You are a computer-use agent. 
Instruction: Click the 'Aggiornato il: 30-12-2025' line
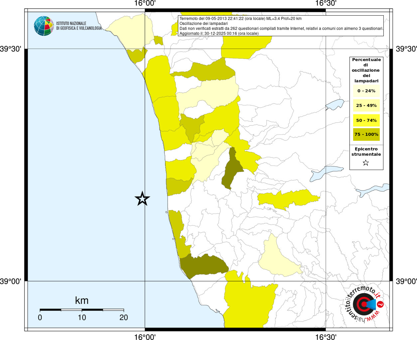point(219,34)
